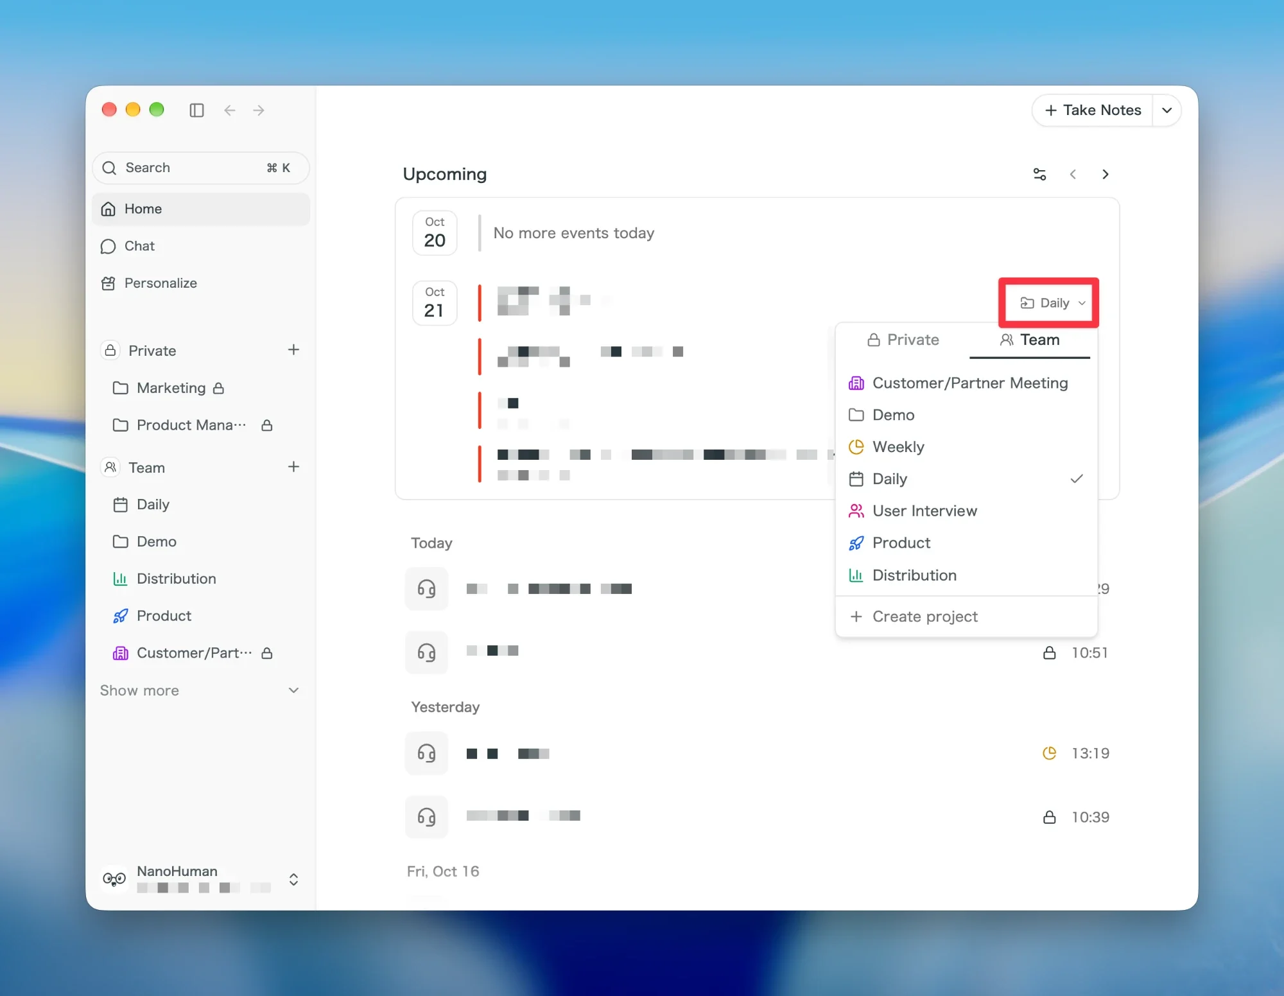Open the Yesterday 10:39 recording
The height and width of the screenshot is (996, 1284).
point(758,817)
